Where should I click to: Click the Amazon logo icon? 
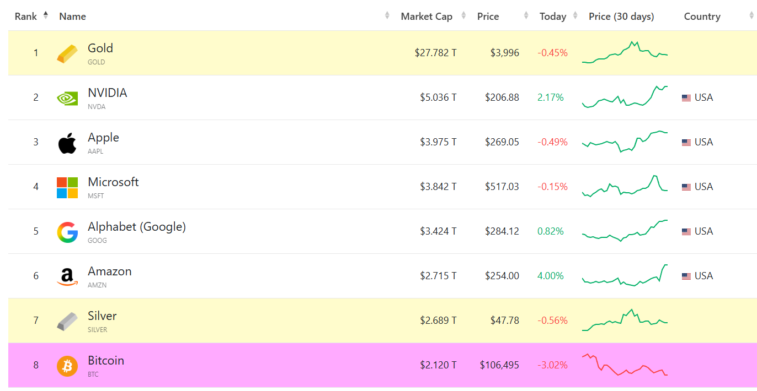[x=67, y=276]
